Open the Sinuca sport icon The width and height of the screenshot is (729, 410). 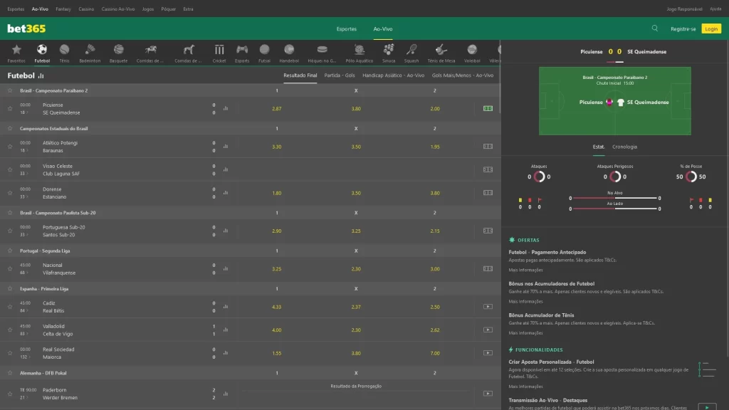point(389,53)
